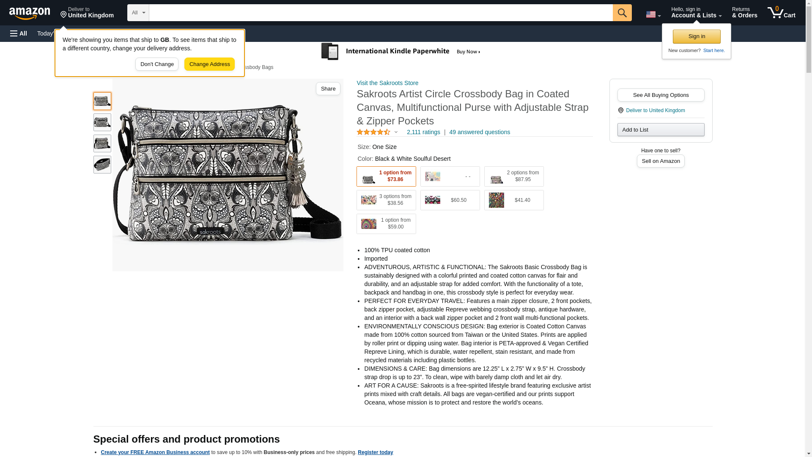
Task: Open the shopping cart icon
Action: tap(781, 13)
